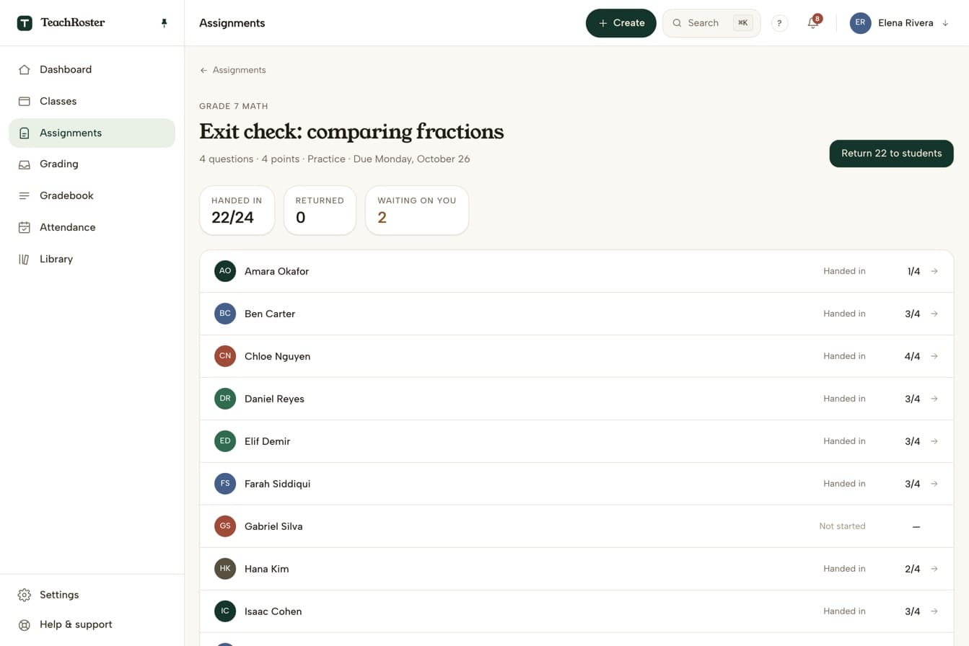The height and width of the screenshot is (646, 969).
Task: Select Assignments in the sidebar
Action: 92,133
